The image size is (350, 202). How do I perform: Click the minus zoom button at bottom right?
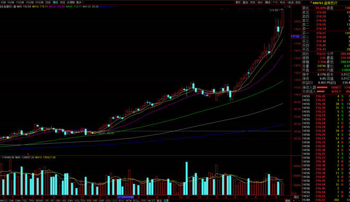click(299, 200)
